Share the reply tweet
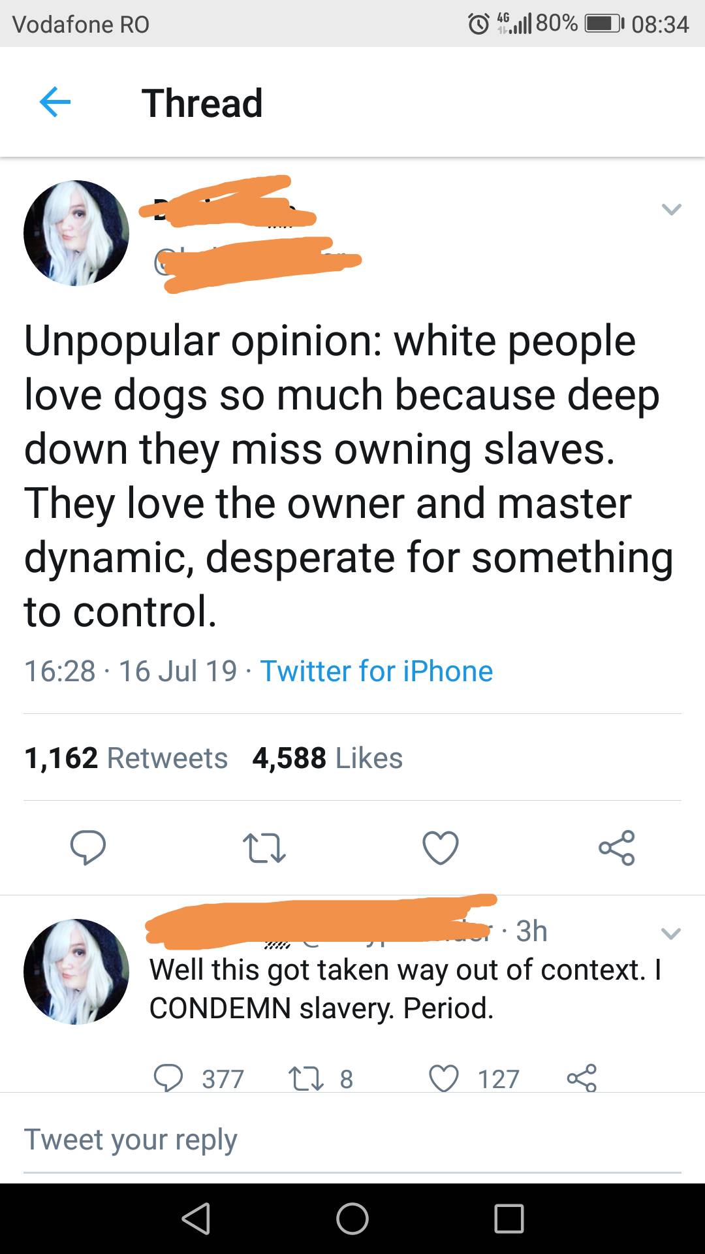The image size is (705, 1254). point(582,1078)
